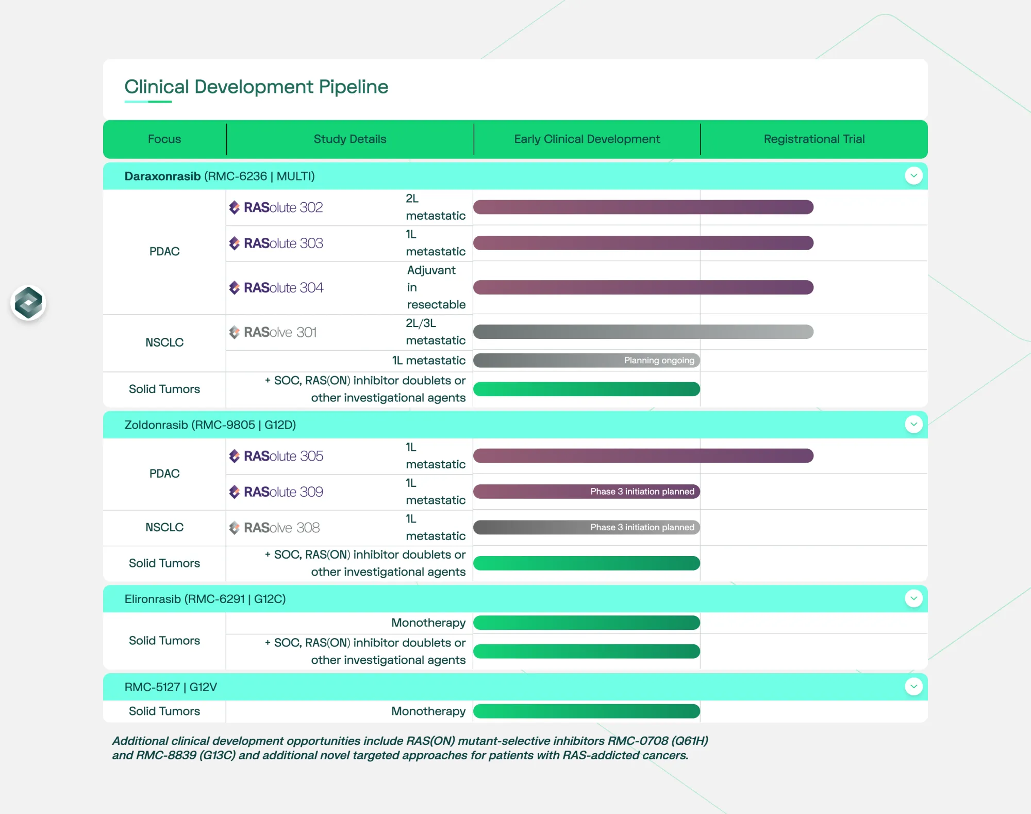
Task: Collapse the Daraxonrasib section chevron
Action: coord(913,176)
